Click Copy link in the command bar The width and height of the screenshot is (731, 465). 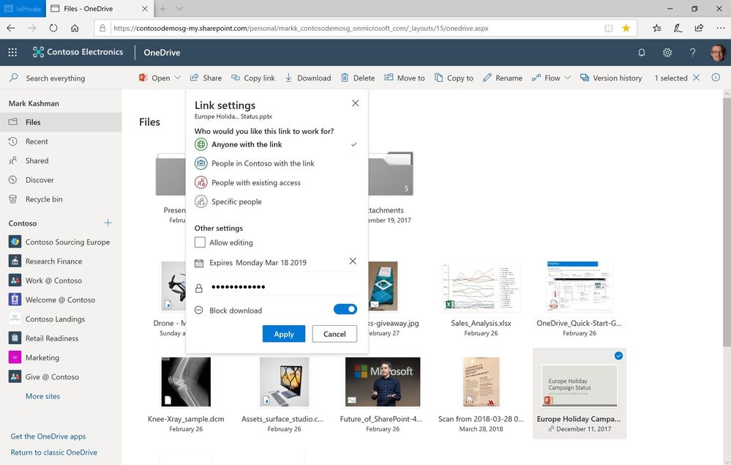point(253,78)
